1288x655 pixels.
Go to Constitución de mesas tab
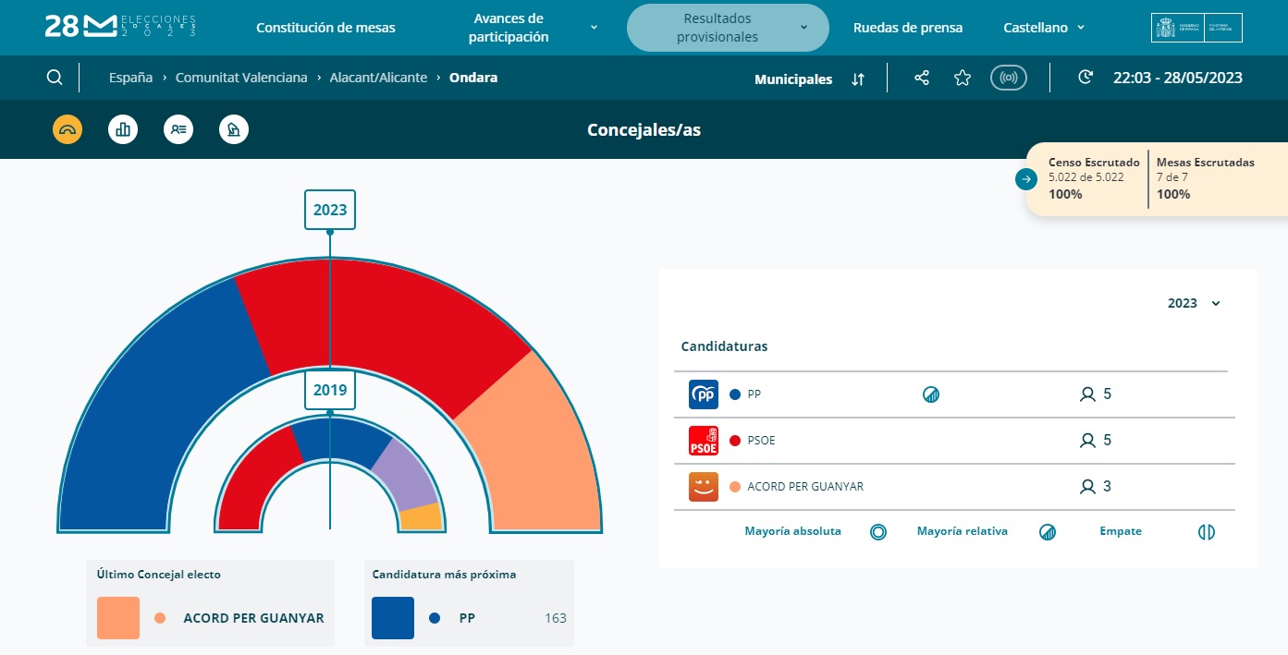[325, 28]
